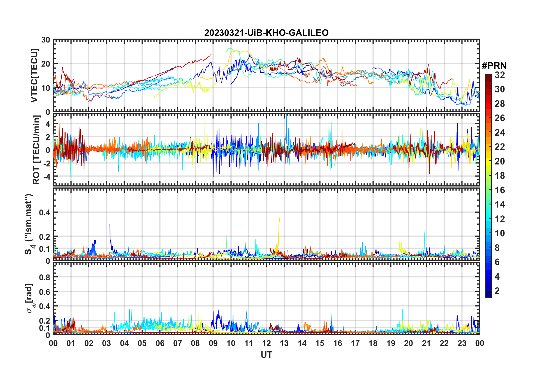The image size is (533, 372).
Task: Click hour label 23 on the UT axis
Action: (462, 343)
